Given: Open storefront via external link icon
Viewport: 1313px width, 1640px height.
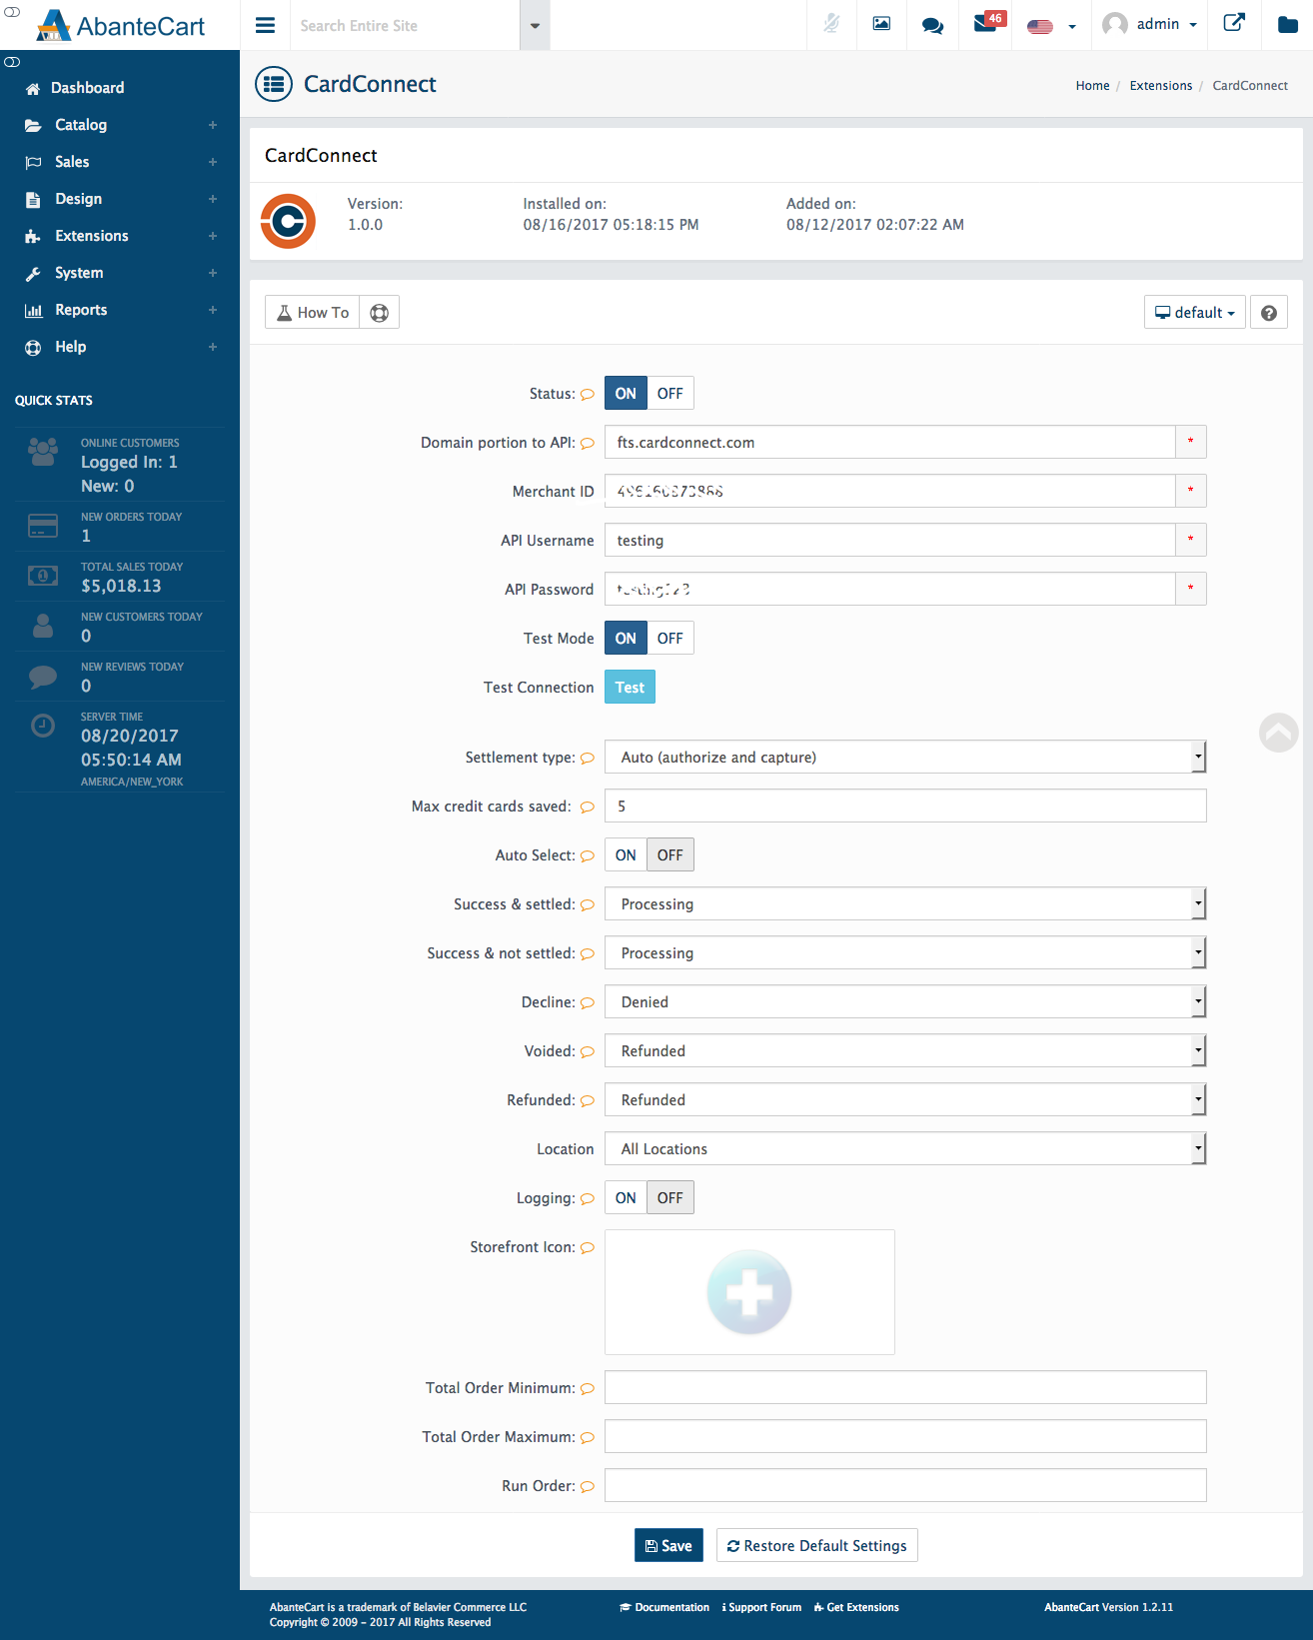Looking at the screenshot, I should coord(1234,23).
